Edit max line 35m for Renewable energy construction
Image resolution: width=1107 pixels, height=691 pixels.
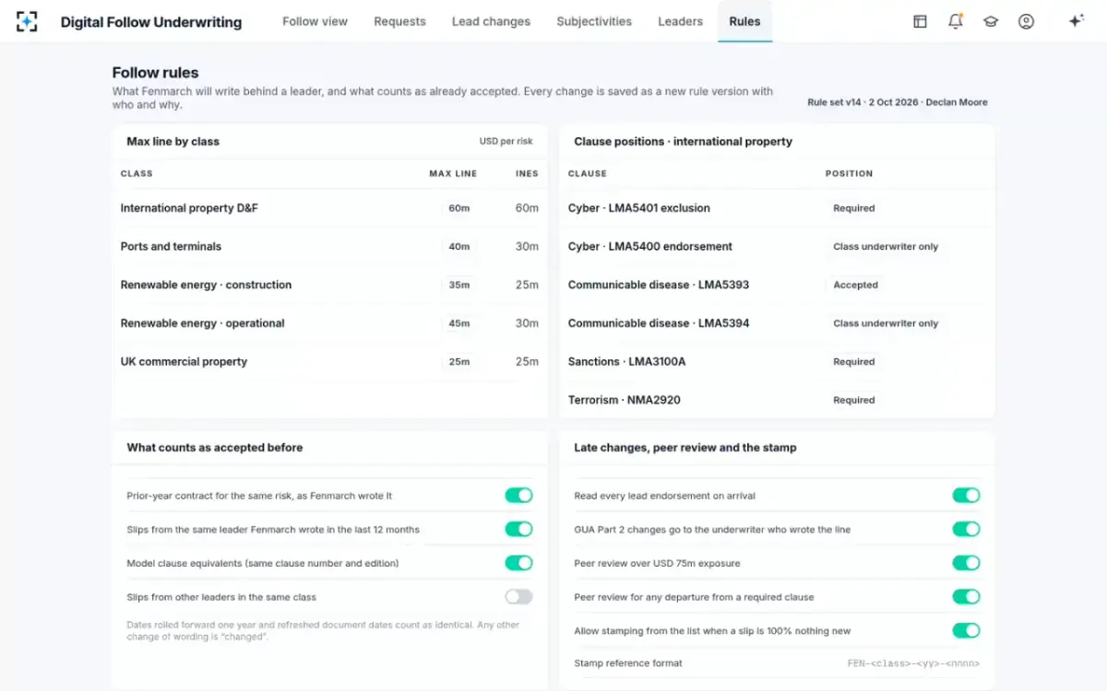click(x=459, y=285)
